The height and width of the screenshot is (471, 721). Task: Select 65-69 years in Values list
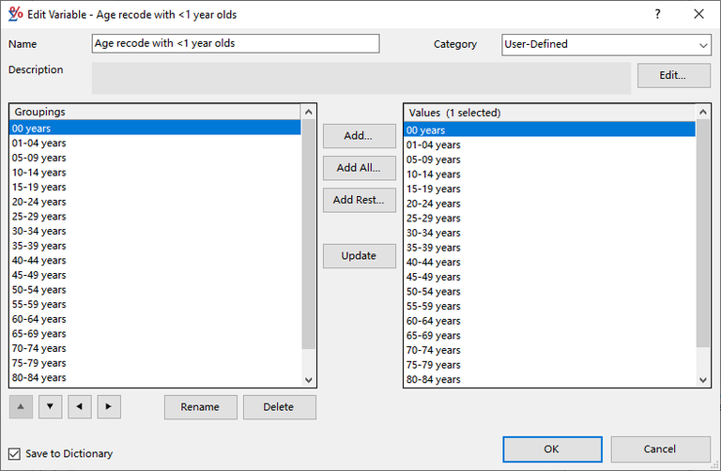coord(434,336)
